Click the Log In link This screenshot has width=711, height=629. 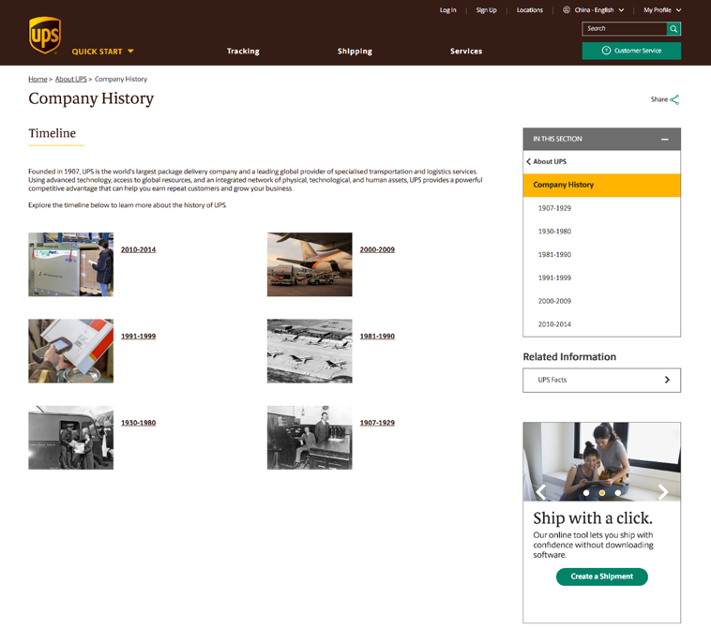(447, 10)
